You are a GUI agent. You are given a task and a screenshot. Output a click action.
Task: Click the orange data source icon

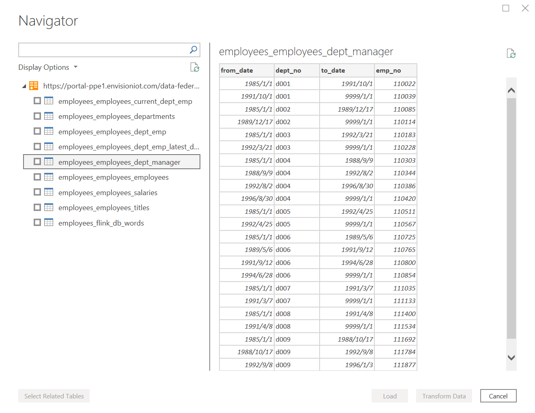(34, 86)
